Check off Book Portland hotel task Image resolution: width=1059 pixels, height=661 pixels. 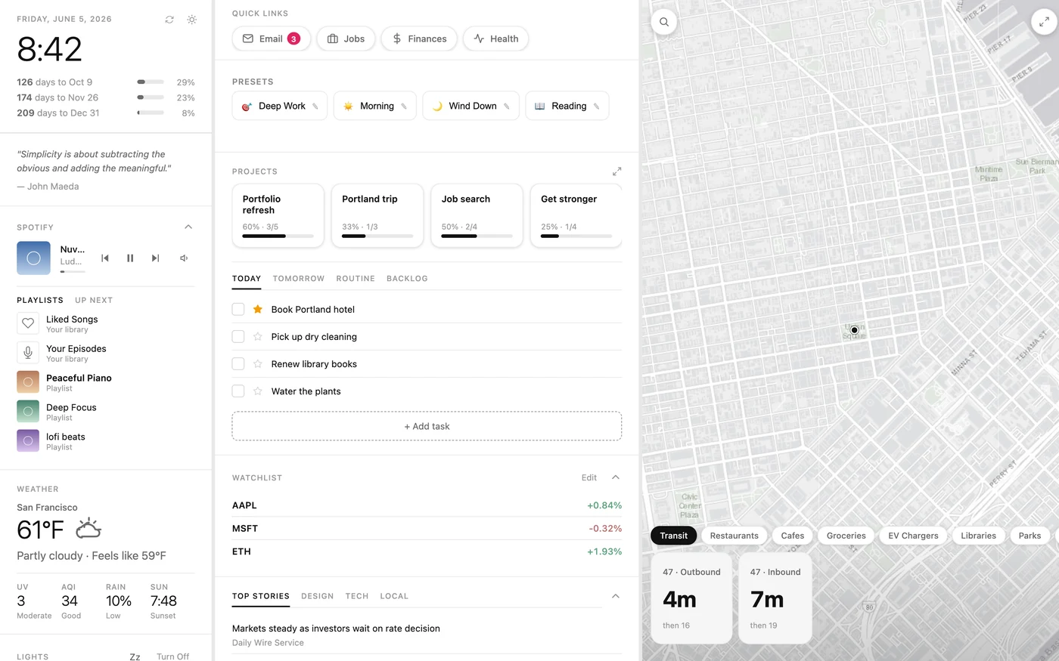238,310
